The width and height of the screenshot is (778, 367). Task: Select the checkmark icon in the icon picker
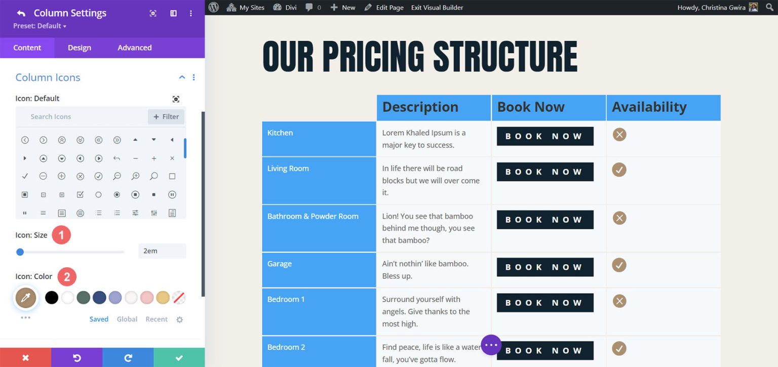pos(25,176)
